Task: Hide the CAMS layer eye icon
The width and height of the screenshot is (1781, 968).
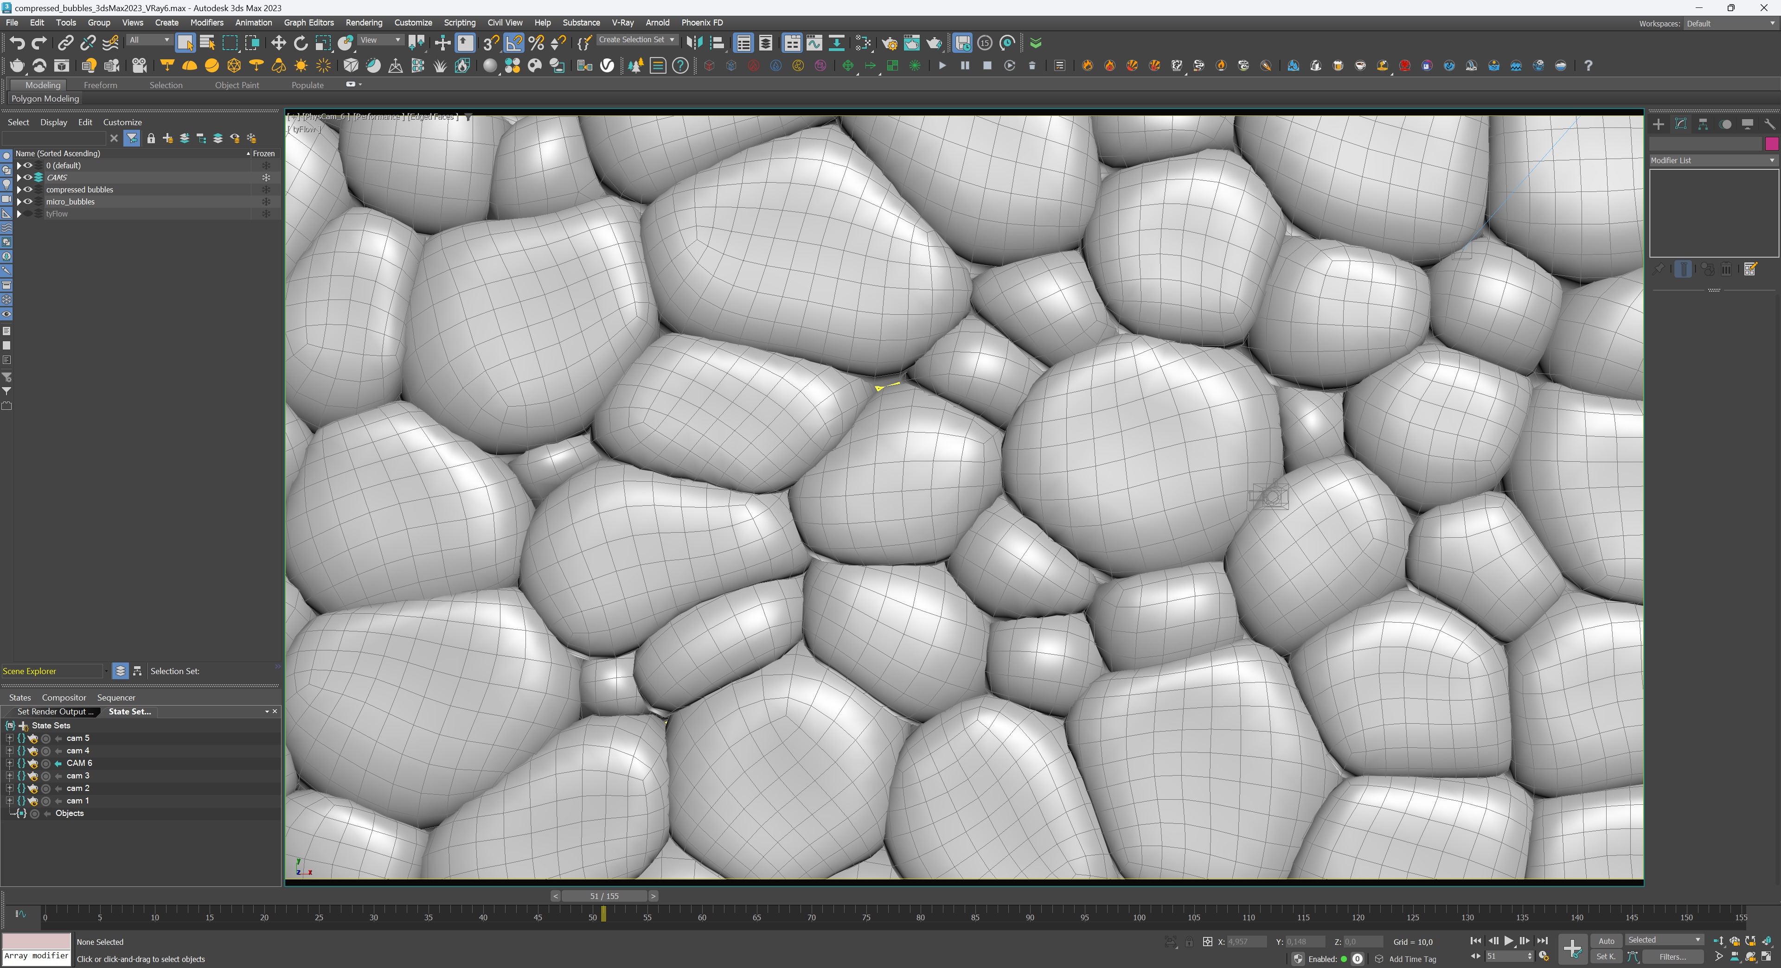Action: coord(28,178)
